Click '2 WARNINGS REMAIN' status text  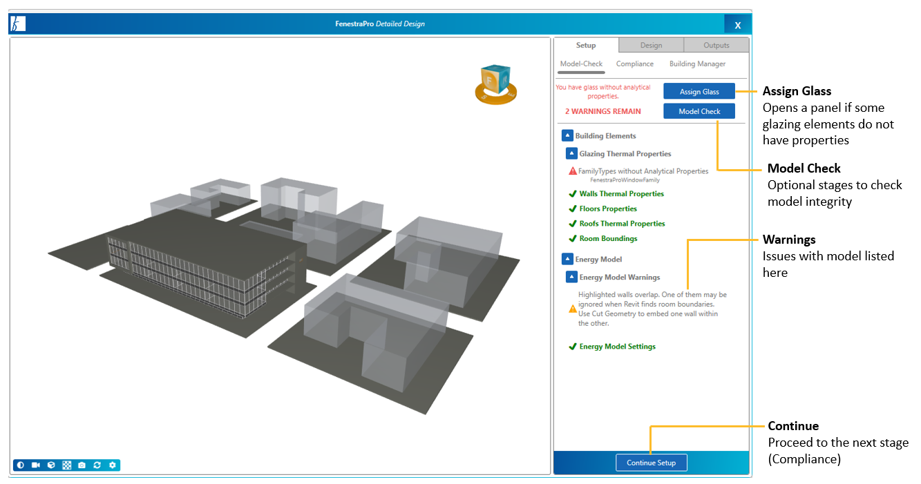(603, 111)
